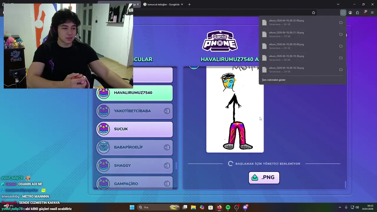This screenshot has height=212, width=377.
Task: Open the Windows Start menu
Action: [132, 207]
